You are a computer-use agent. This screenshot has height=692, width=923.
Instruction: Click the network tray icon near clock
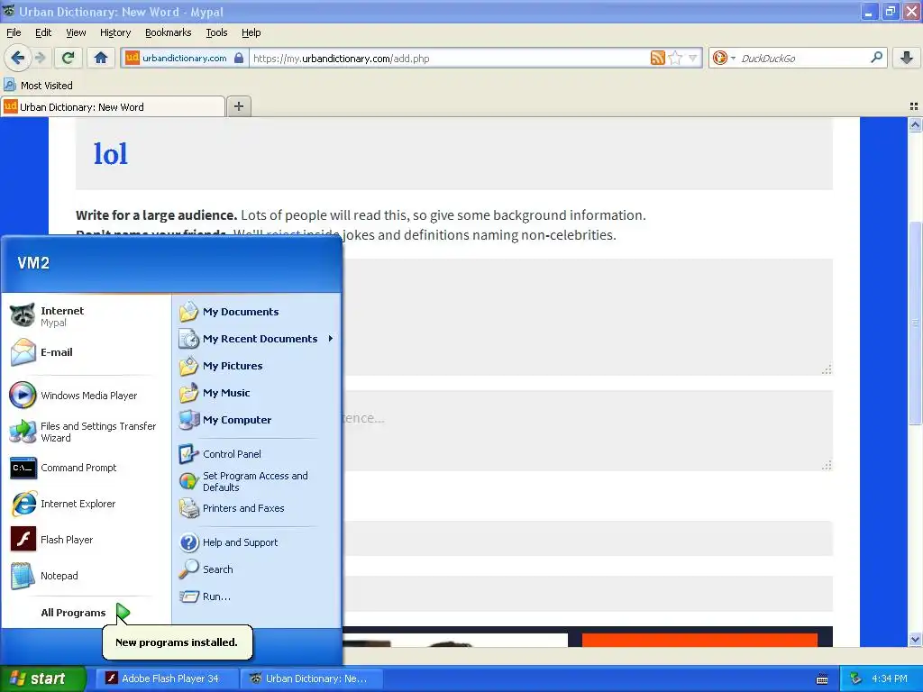[x=856, y=678]
